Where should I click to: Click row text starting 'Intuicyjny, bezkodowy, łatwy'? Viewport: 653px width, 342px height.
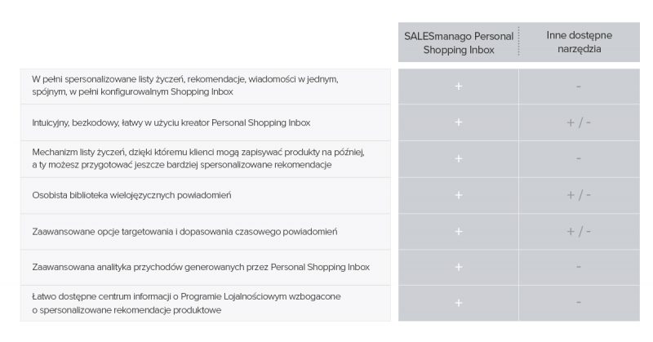pyautogui.click(x=171, y=122)
